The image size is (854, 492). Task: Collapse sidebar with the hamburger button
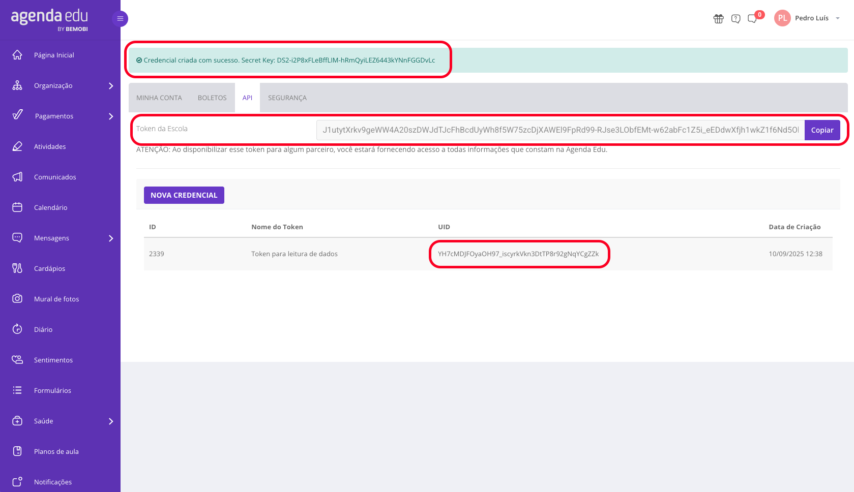120,19
